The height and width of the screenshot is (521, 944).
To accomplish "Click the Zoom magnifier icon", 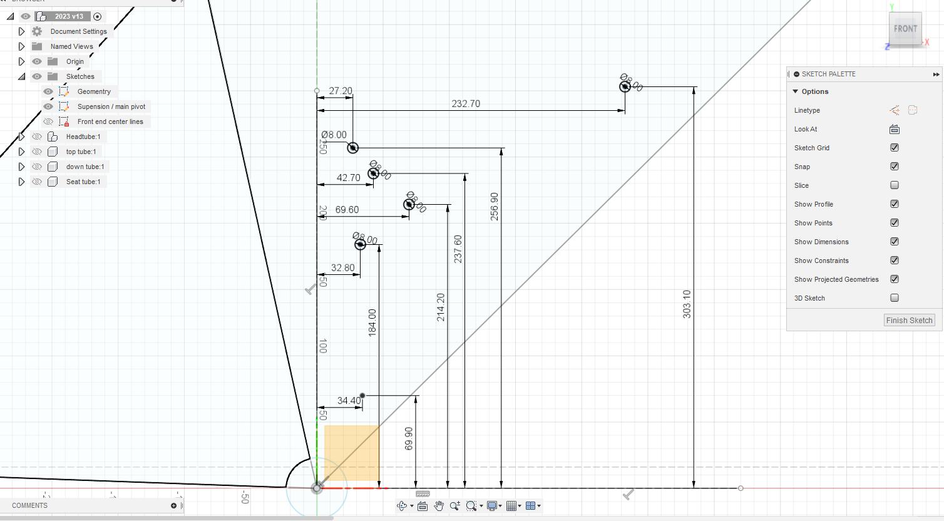I will pyautogui.click(x=455, y=505).
